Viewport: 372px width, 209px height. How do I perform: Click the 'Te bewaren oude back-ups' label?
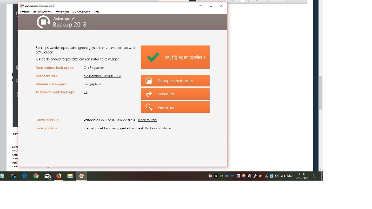[x=55, y=92]
